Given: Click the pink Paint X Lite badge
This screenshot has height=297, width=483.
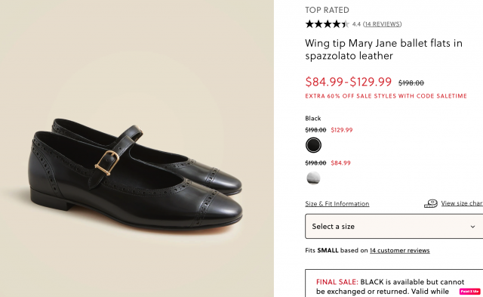Looking at the screenshot, I should [x=469, y=291].
